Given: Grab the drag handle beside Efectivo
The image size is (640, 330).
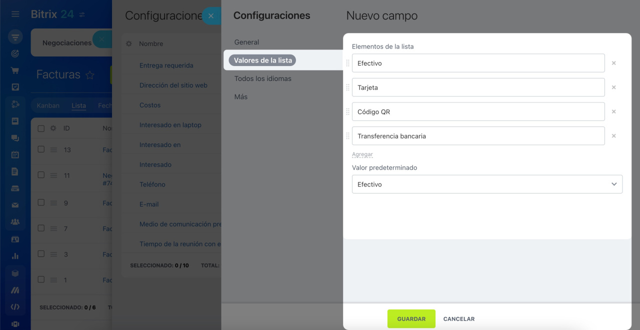Looking at the screenshot, I should (x=348, y=63).
